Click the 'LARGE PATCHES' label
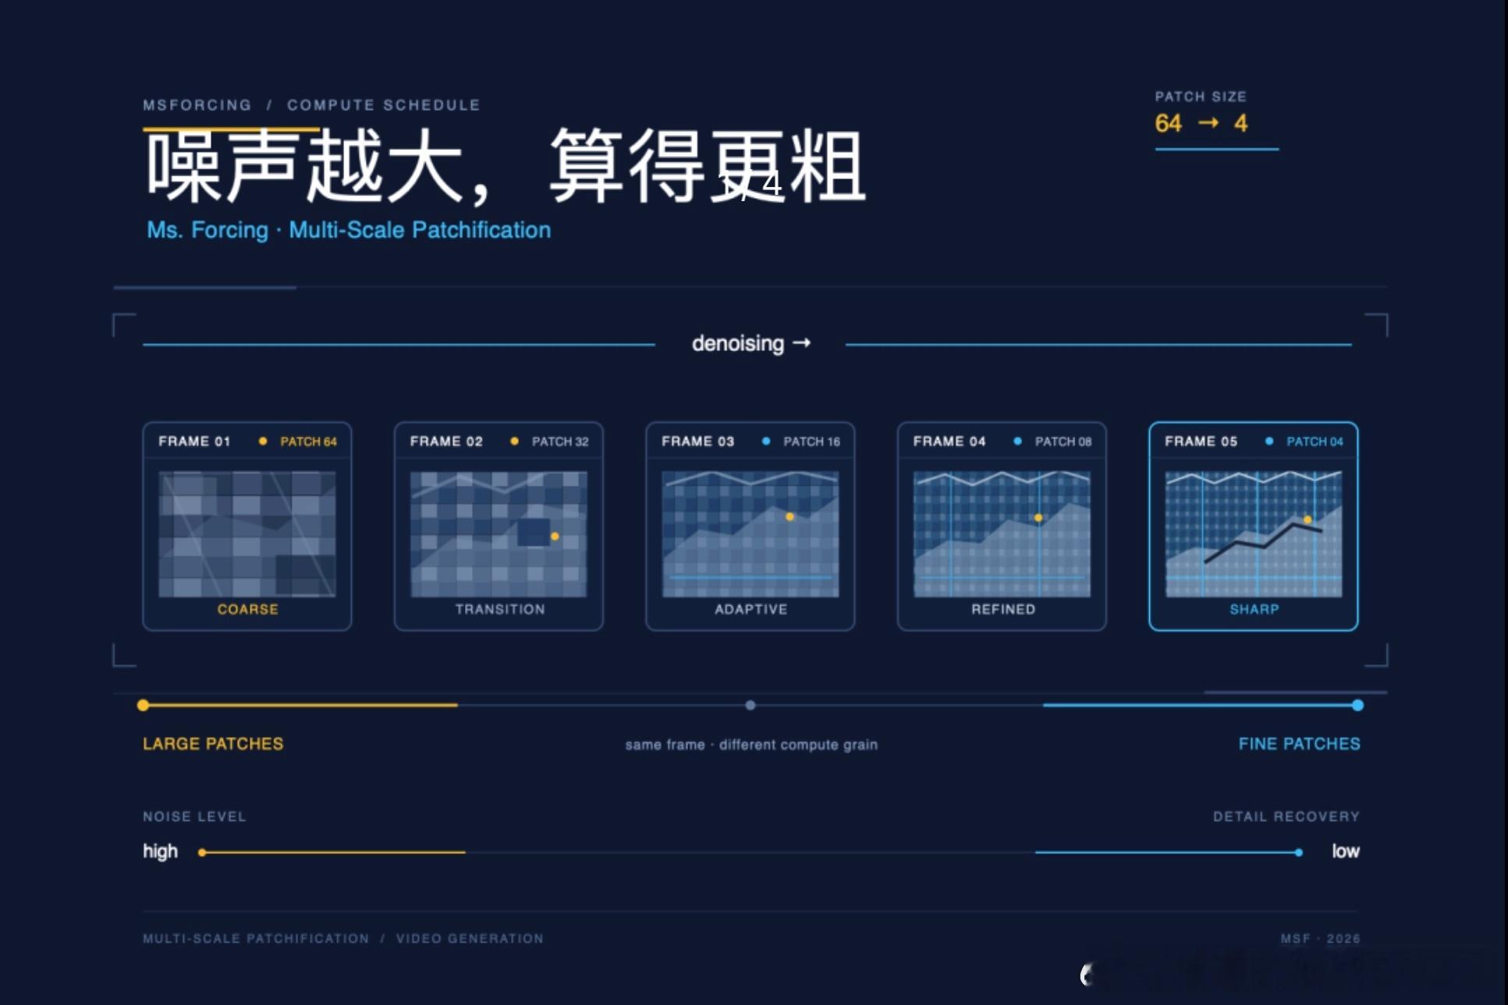Viewport: 1508px width, 1005px height. (213, 744)
